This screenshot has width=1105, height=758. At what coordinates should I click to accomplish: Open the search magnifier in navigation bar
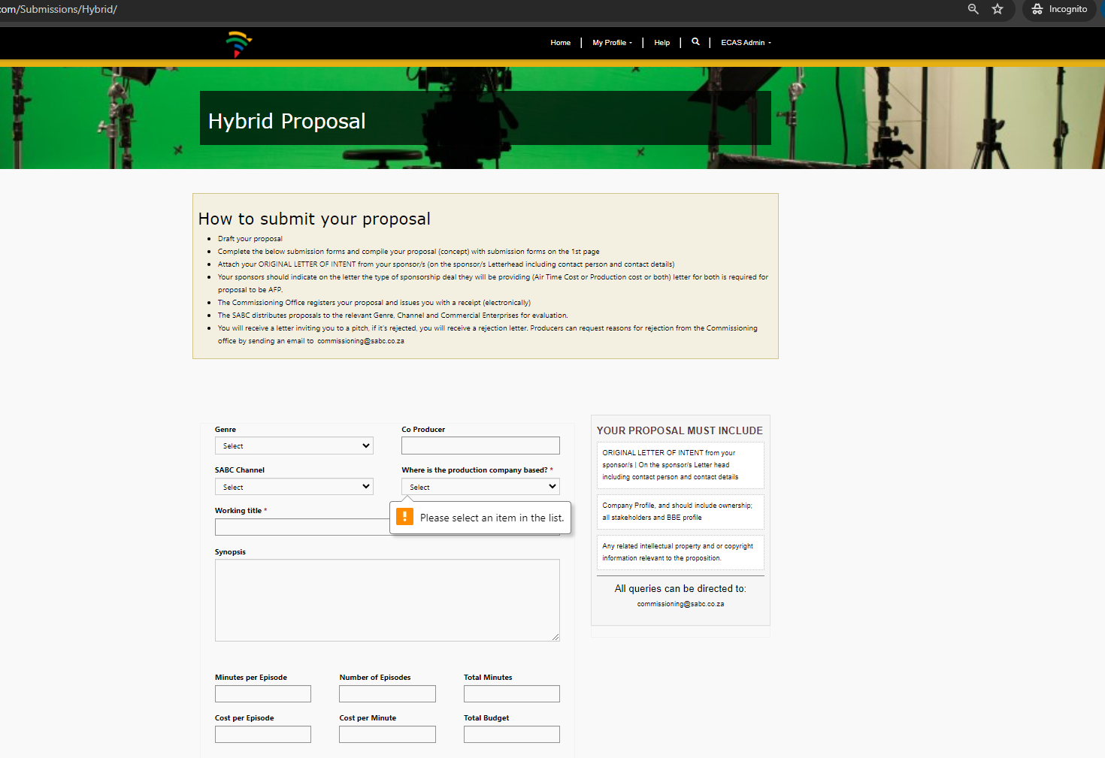695,42
